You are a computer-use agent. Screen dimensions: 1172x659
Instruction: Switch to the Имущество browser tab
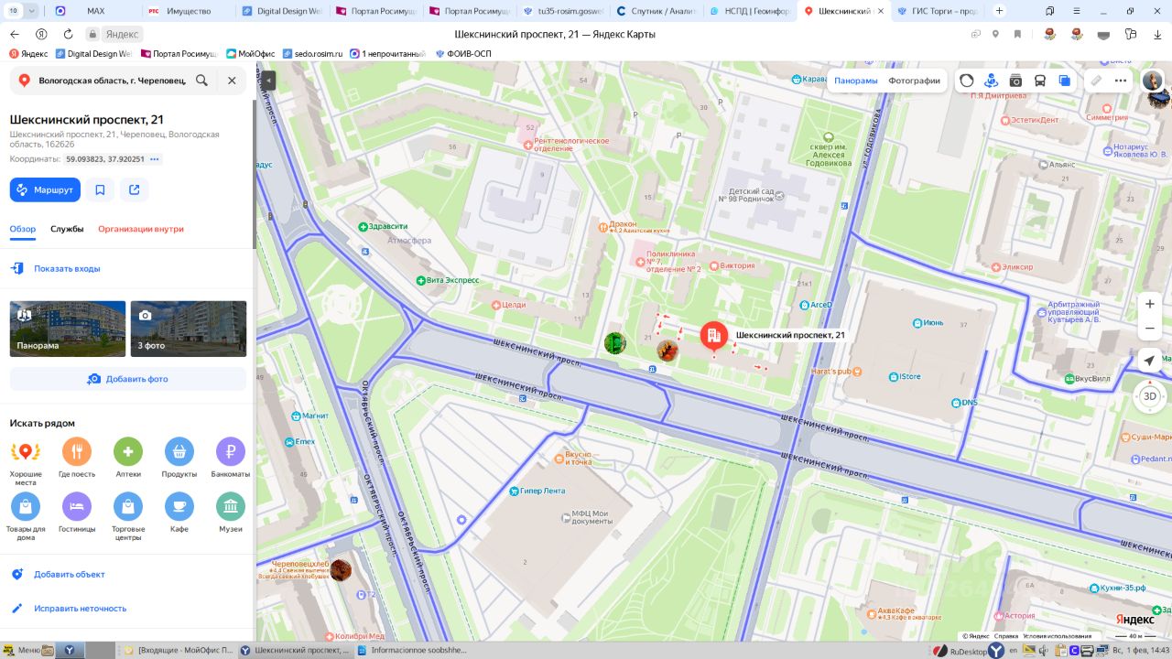tap(189, 11)
